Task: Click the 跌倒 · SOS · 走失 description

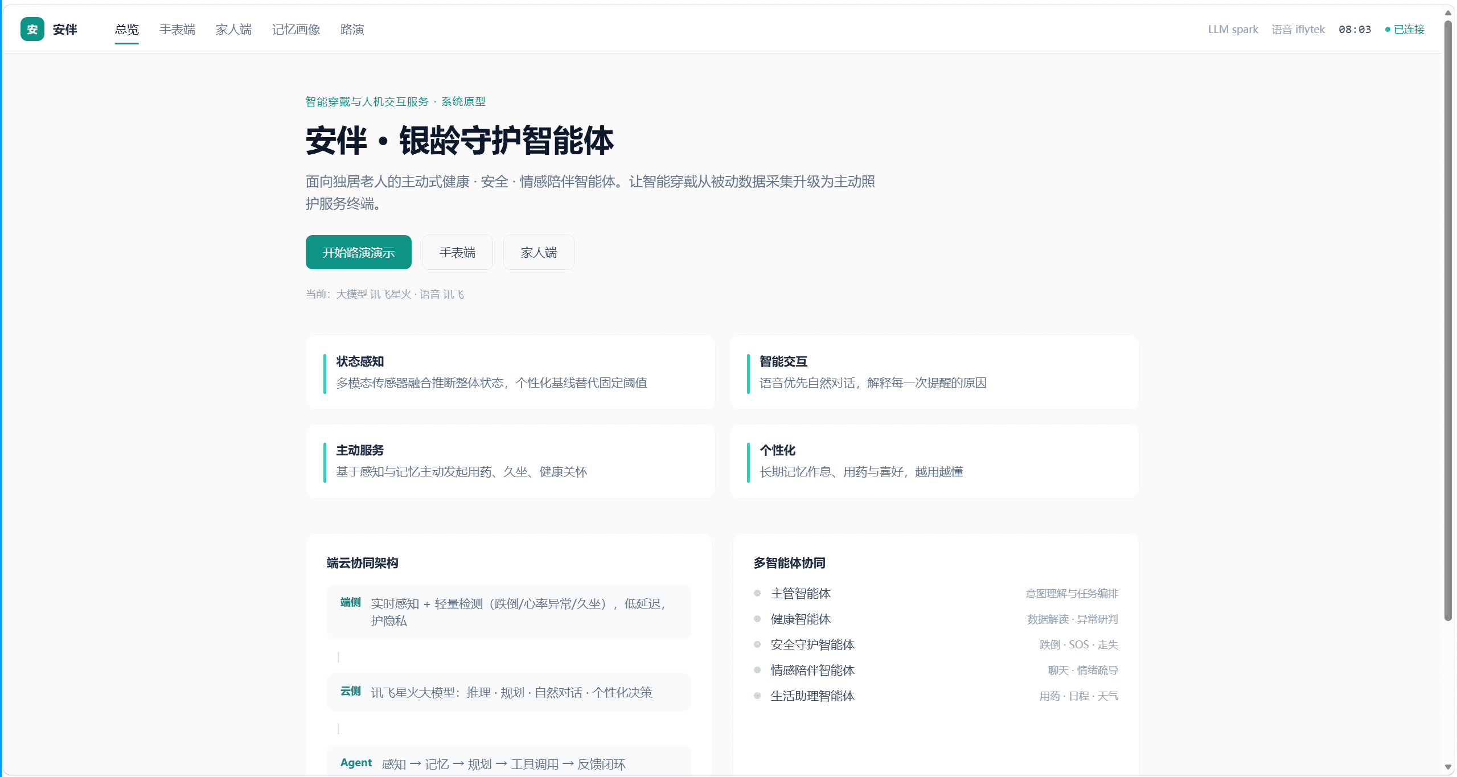Action: tap(1078, 644)
